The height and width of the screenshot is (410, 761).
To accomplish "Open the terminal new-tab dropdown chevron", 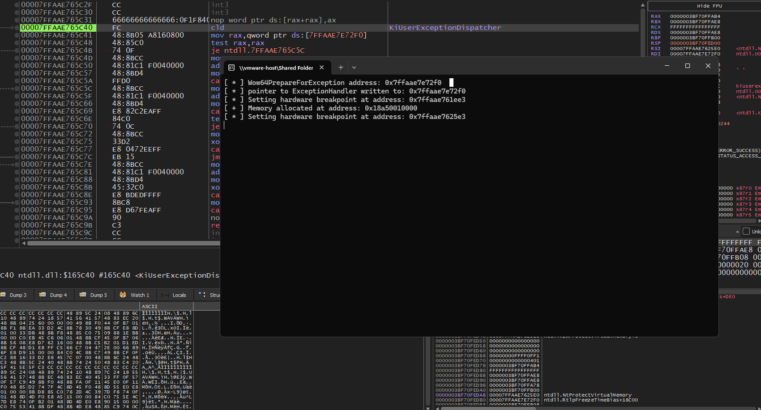I will [x=354, y=68].
